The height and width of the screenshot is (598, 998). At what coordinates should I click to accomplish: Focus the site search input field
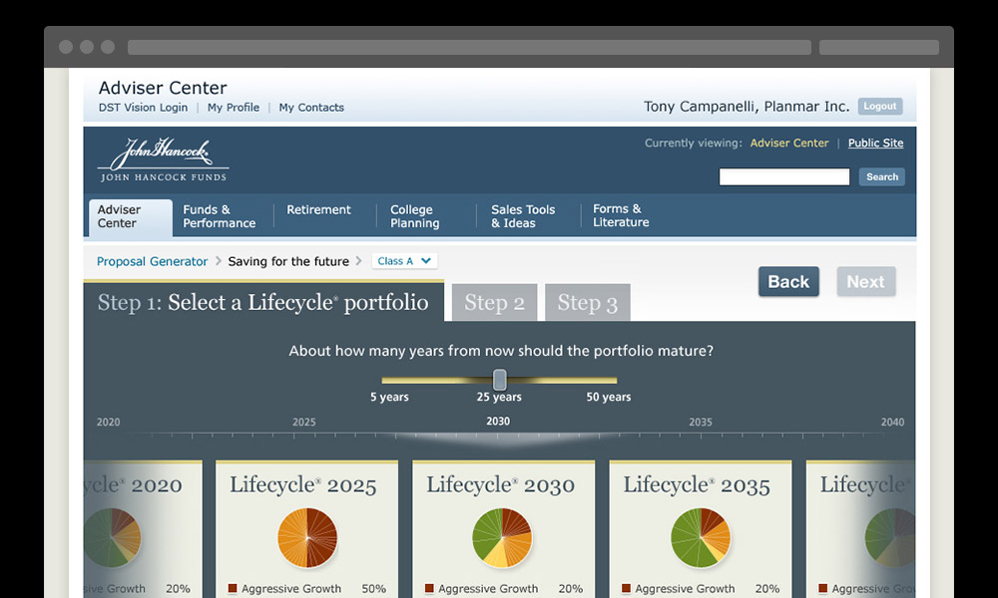point(784,176)
